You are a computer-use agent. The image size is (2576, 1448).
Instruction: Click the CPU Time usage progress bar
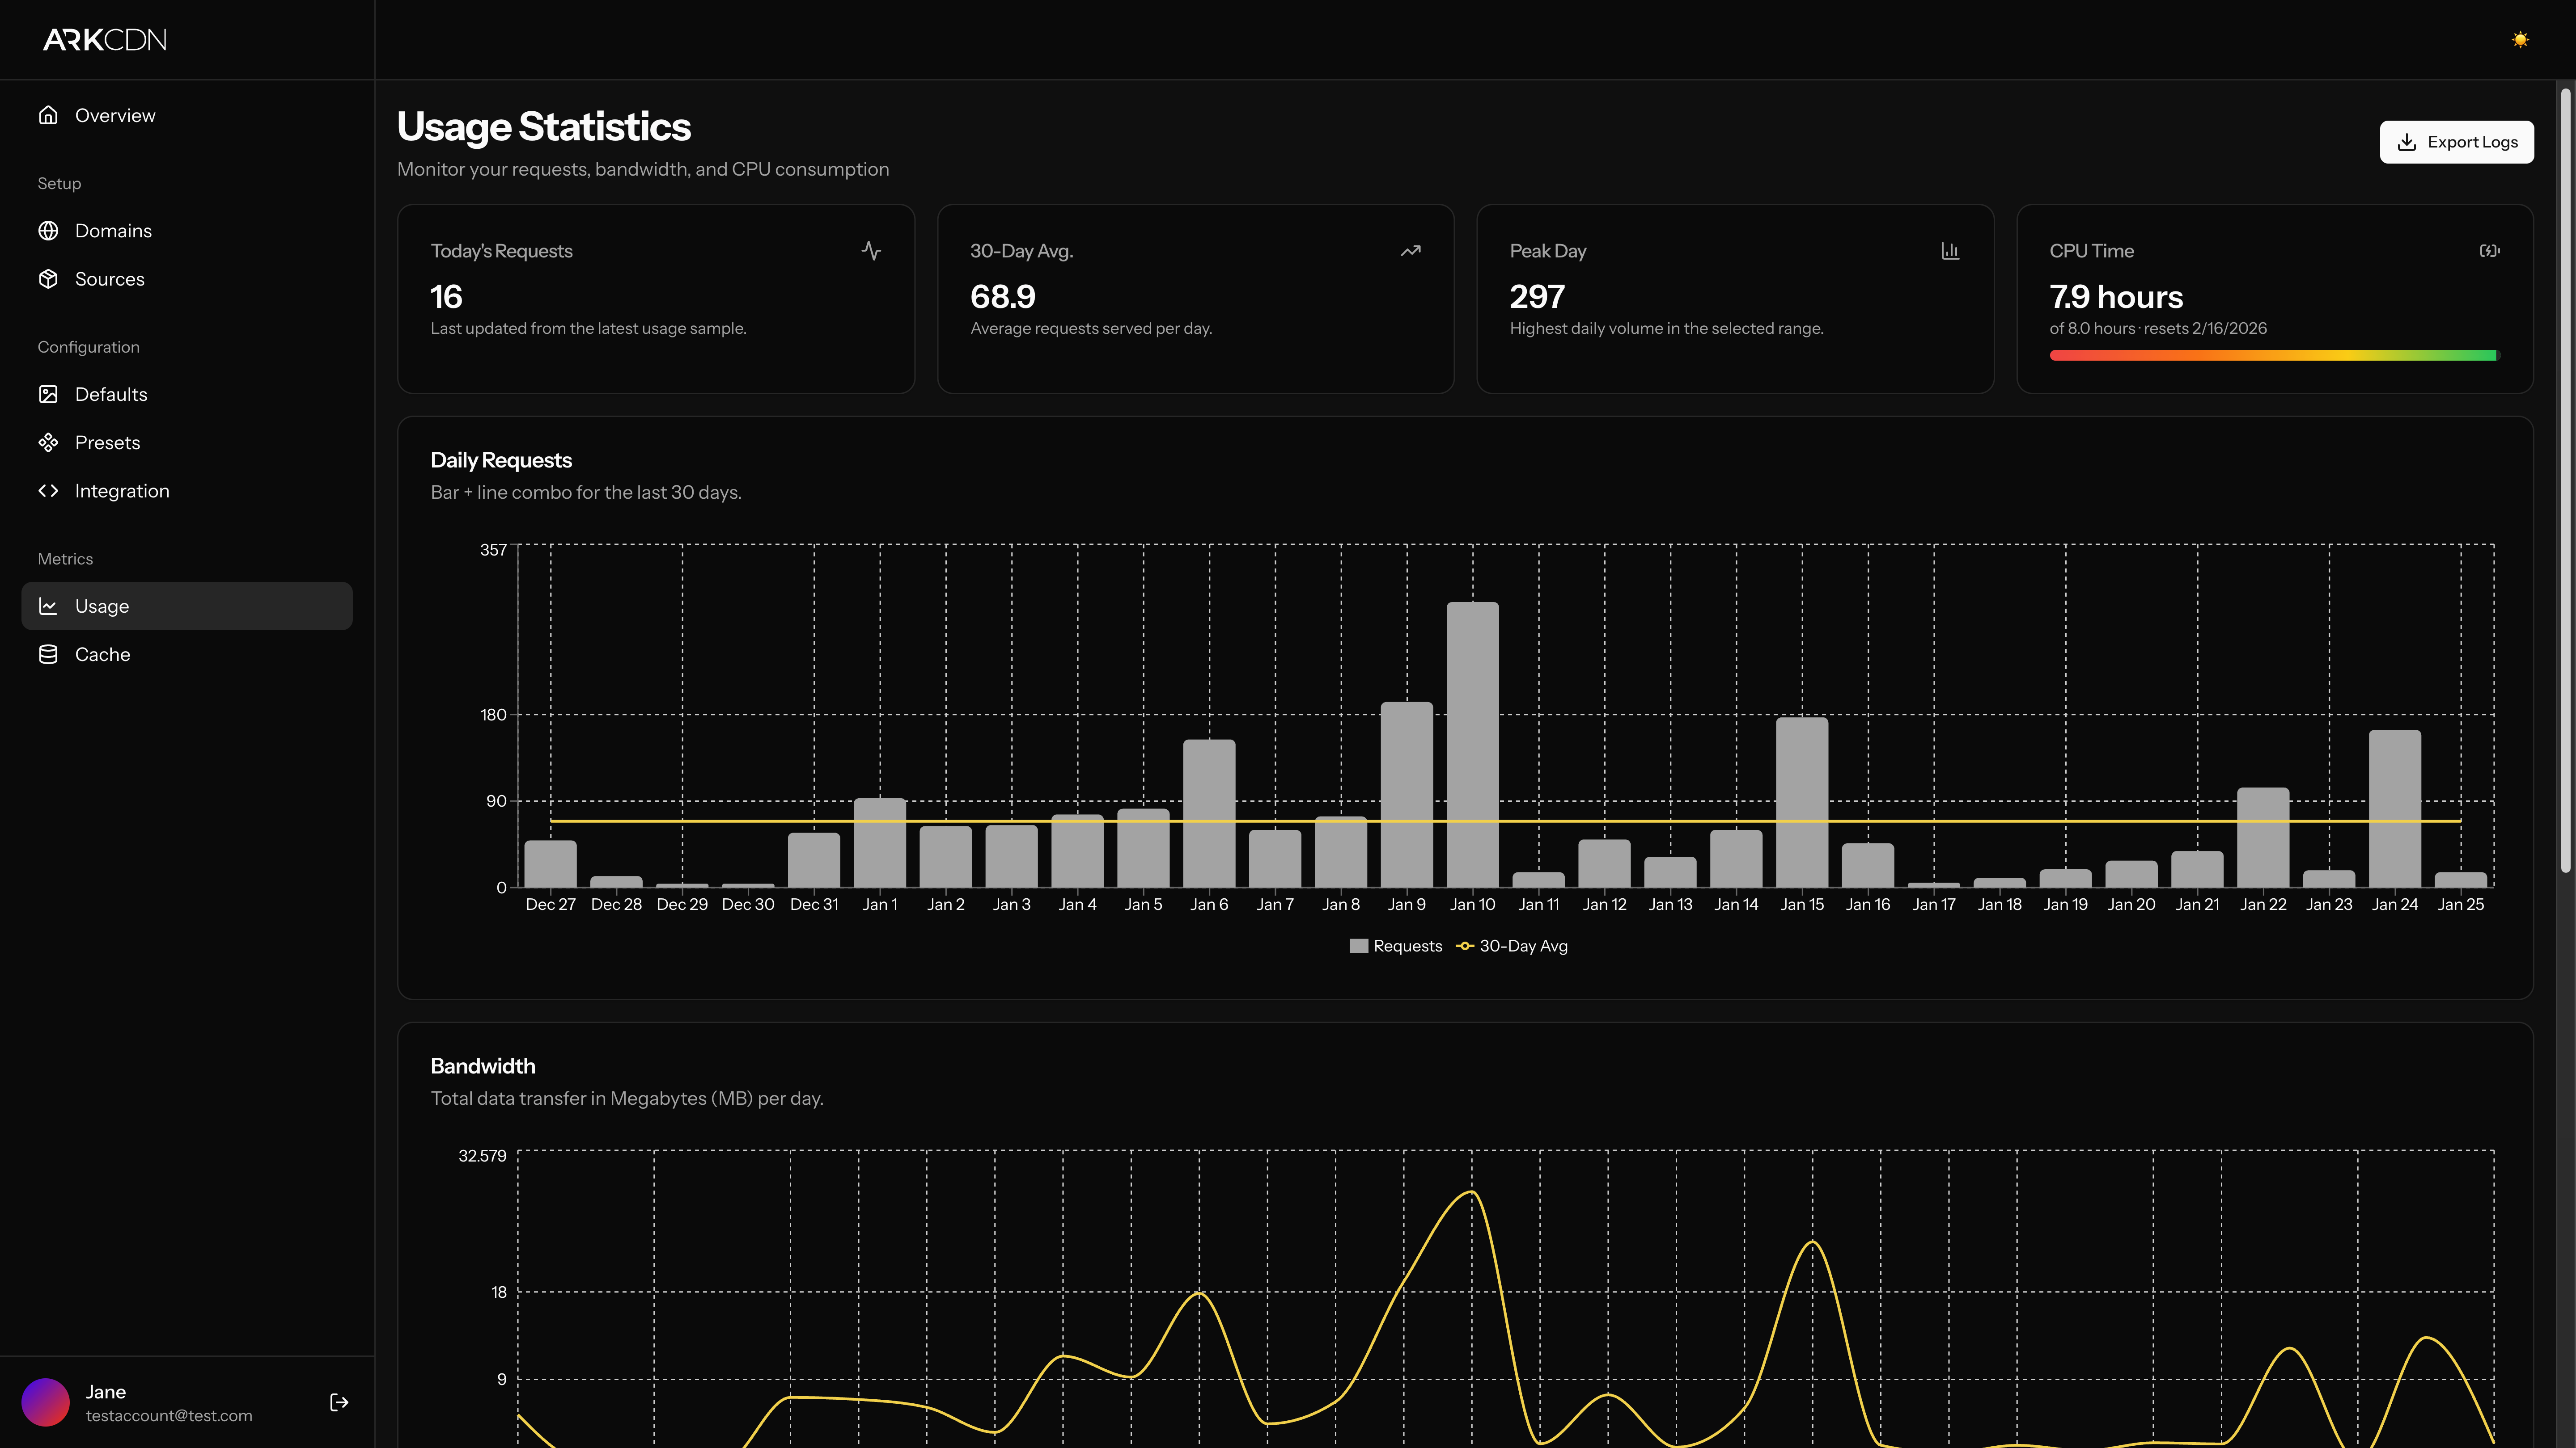(2274, 355)
